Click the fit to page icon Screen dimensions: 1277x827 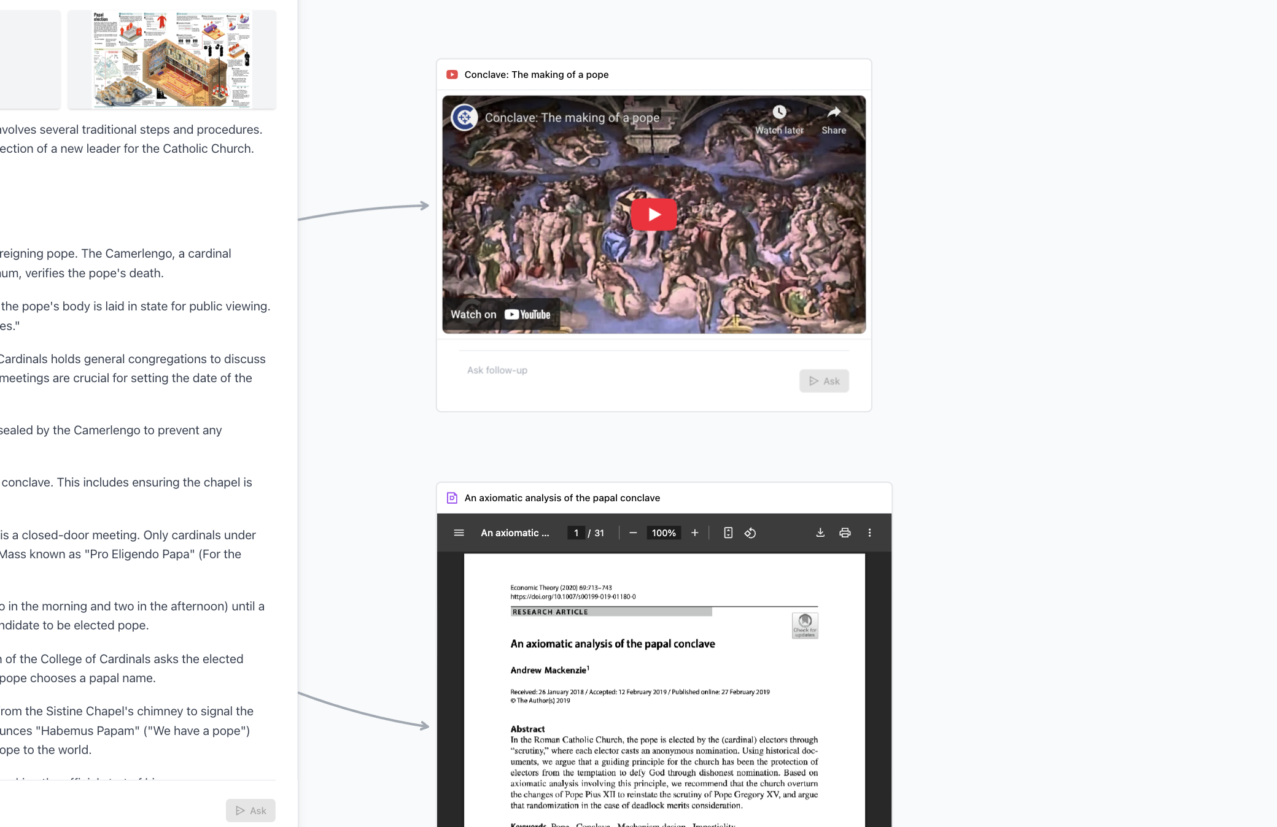coord(728,533)
